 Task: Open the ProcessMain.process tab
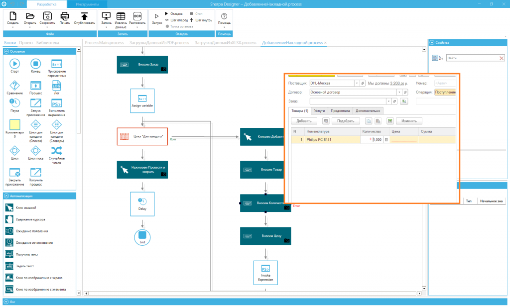click(x=104, y=43)
